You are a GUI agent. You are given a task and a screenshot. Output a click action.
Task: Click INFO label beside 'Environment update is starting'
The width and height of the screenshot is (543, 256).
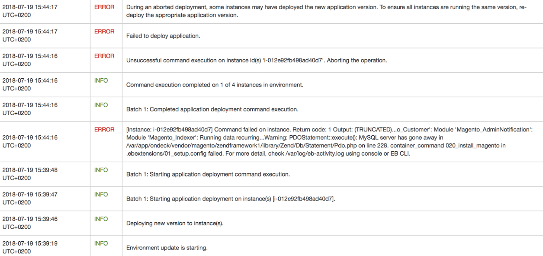[101, 244]
